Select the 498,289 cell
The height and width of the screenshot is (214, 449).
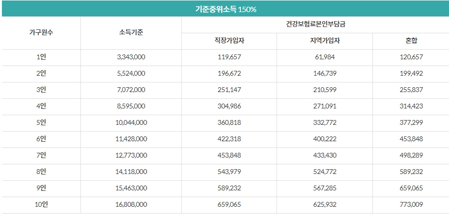tap(411, 155)
